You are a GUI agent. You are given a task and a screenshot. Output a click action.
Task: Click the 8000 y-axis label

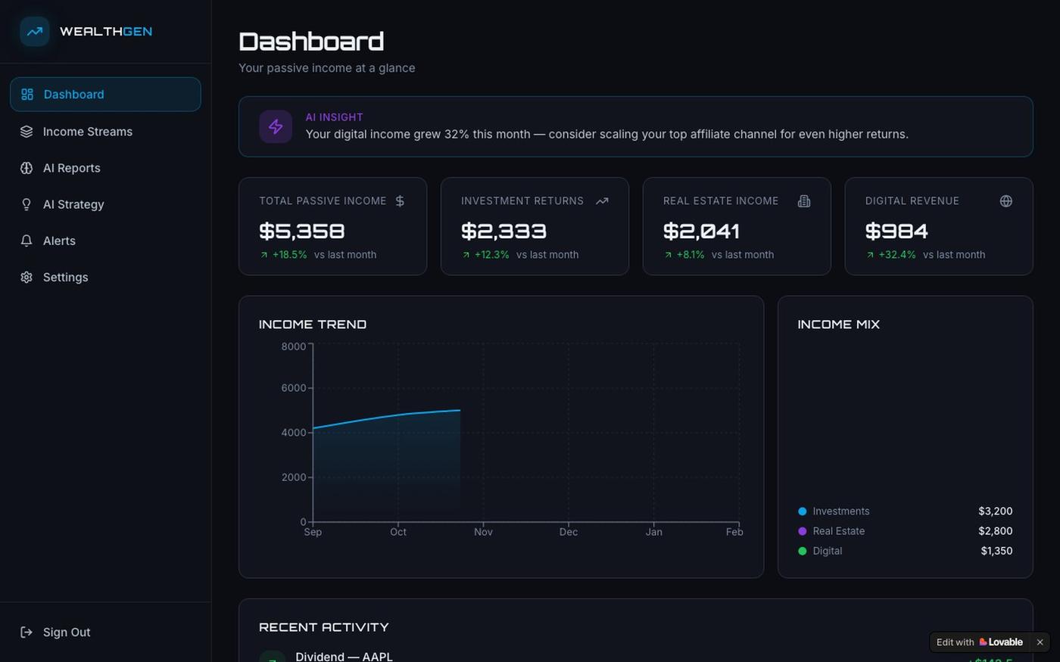coord(294,347)
